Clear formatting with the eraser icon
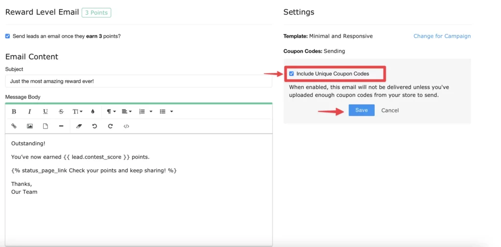501x247 pixels. (79, 126)
